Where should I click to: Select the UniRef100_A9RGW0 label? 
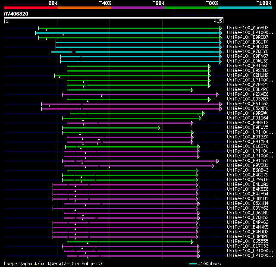(x=248, y=113)
